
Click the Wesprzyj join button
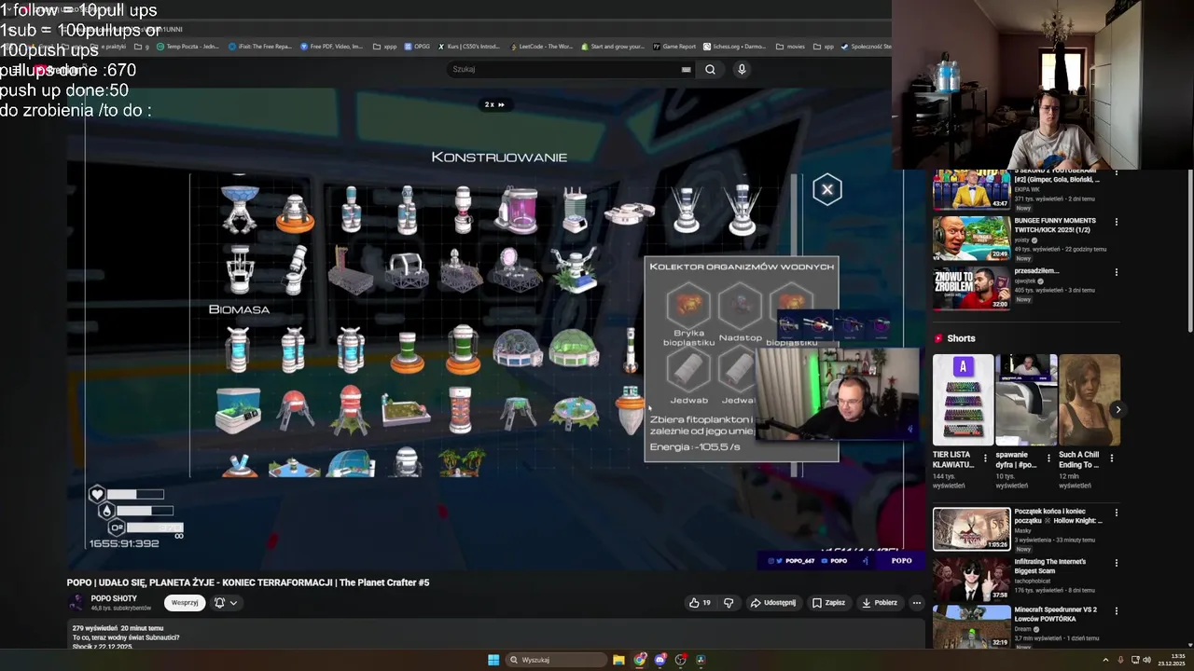coord(185,603)
